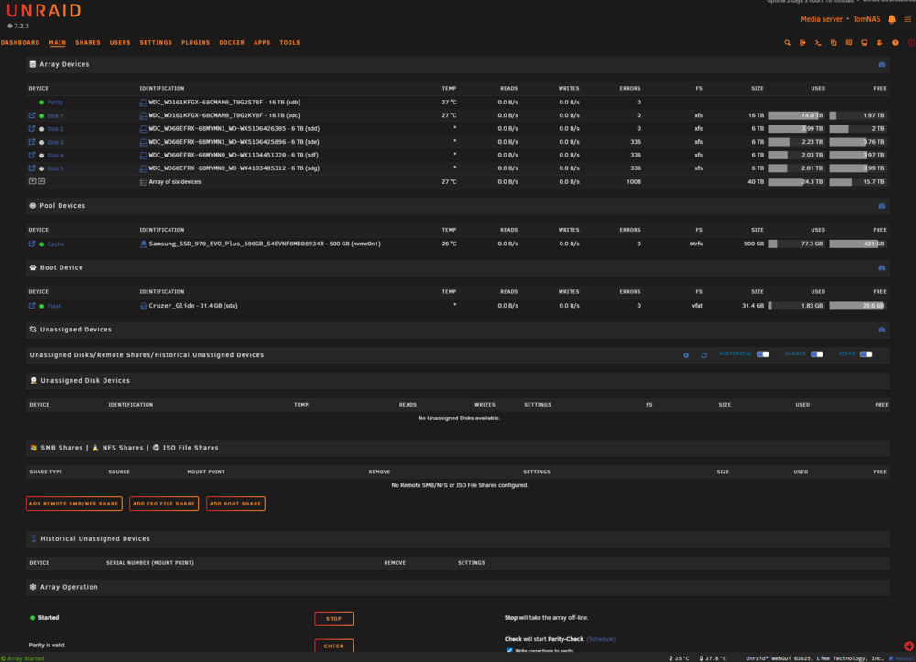
Task: Open Unassigned Devices settings gear icon
Action: click(686, 355)
